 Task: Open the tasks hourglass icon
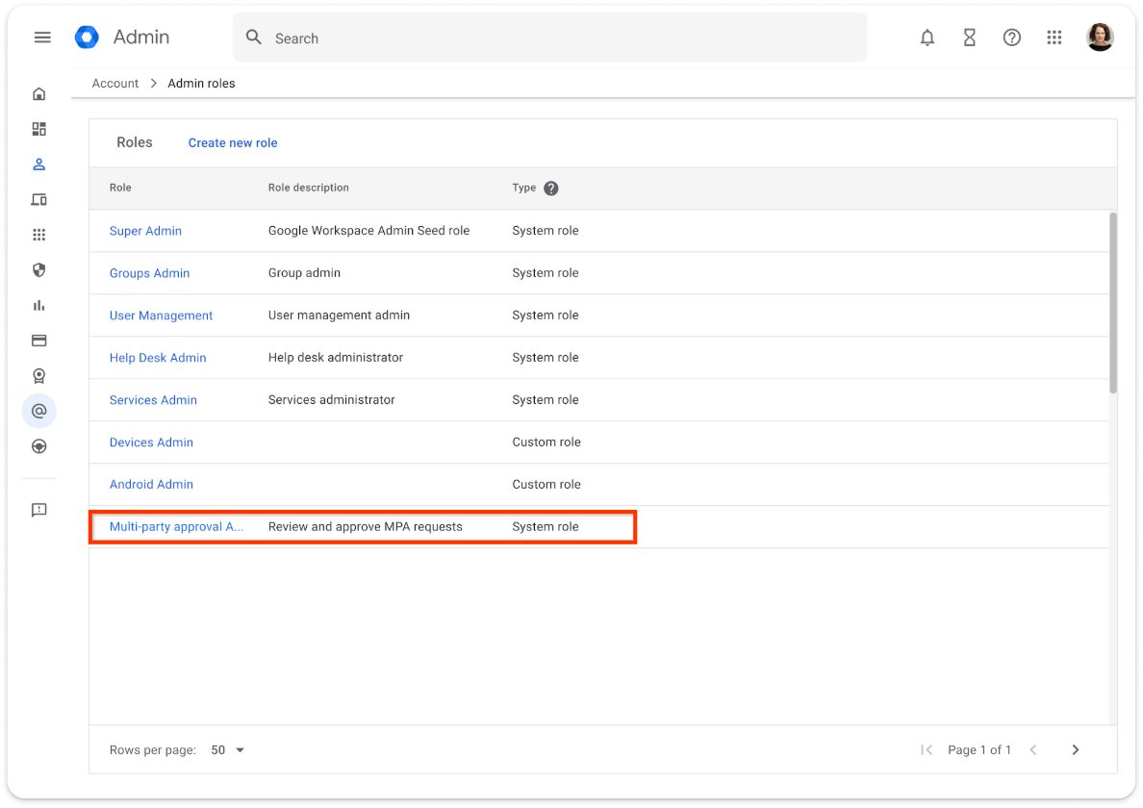pyautogui.click(x=969, y=38)
